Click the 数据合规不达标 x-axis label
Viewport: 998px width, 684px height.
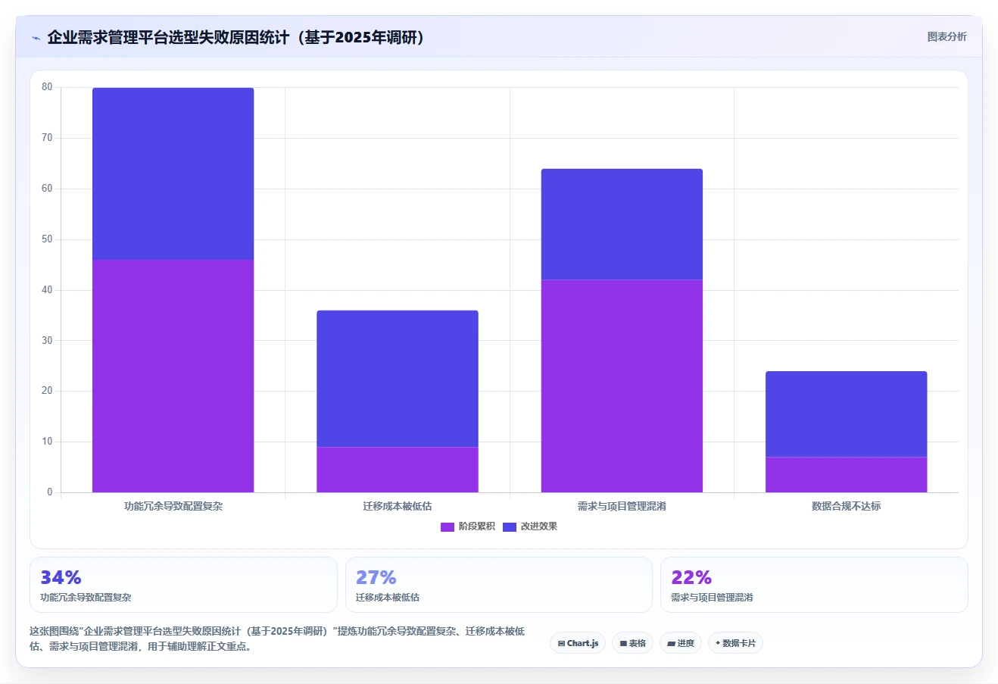[x=847, y=506]
